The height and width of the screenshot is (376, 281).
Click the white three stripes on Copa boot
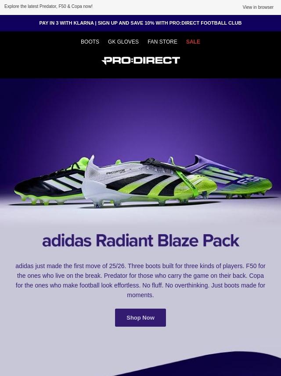65,181
